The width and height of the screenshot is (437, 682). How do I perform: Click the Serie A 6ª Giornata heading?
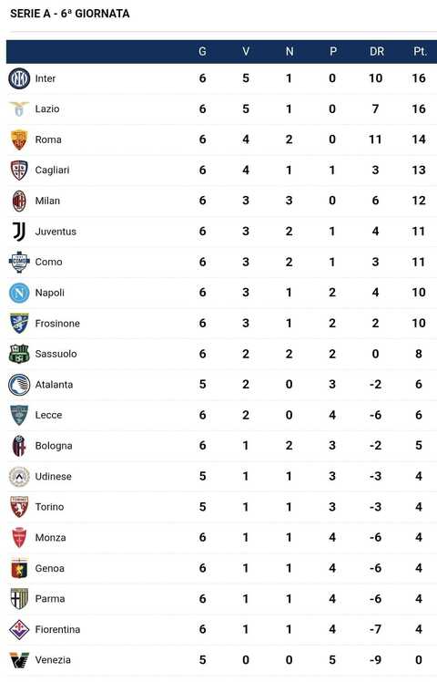point(70,14)
